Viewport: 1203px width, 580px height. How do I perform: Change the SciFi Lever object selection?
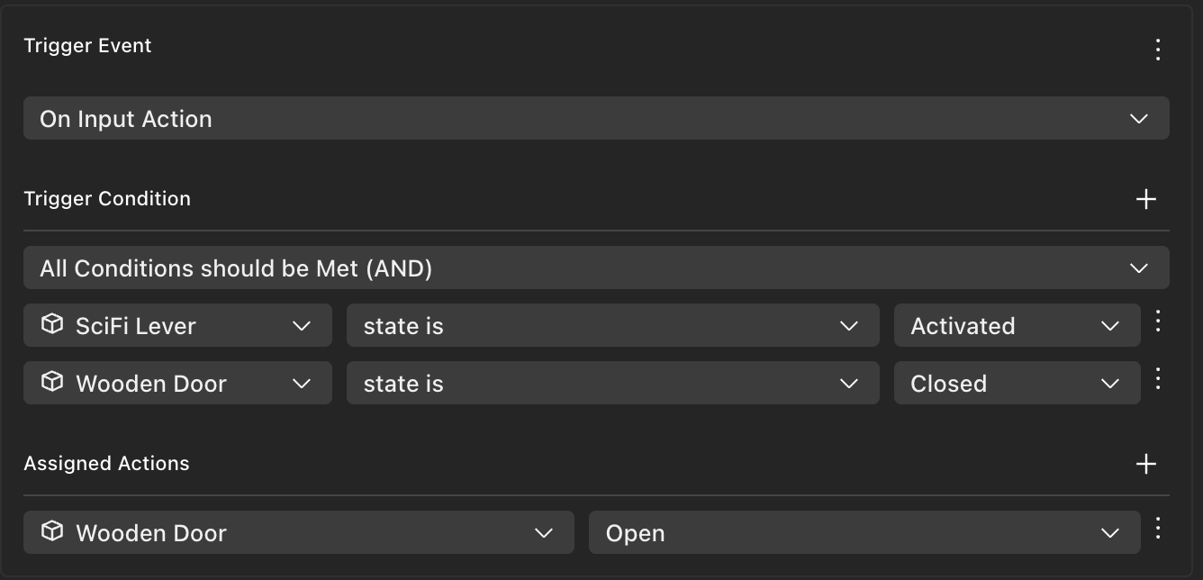(x=177, y=325)
